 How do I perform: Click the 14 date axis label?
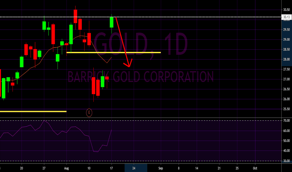(197, 168)
